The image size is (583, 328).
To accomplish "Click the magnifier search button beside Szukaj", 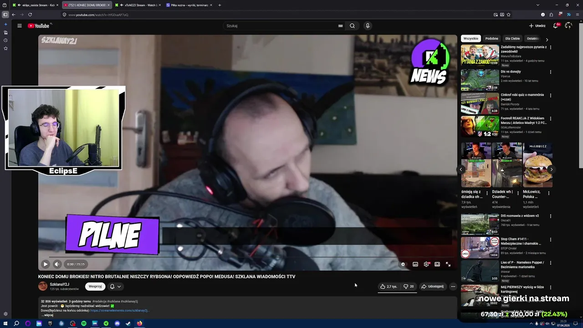I will click(x=352, y=26).
